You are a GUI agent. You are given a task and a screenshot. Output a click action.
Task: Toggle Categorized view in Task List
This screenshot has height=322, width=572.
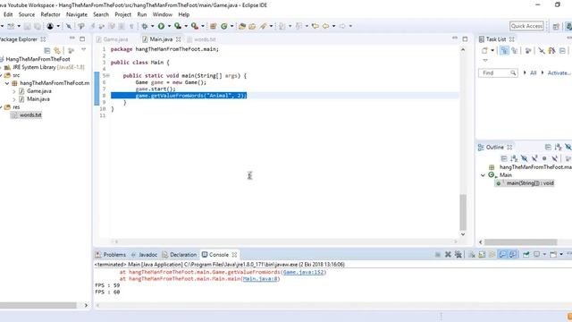504,50
